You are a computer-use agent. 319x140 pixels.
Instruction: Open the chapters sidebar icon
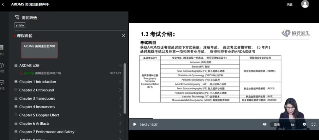[2, 47]
